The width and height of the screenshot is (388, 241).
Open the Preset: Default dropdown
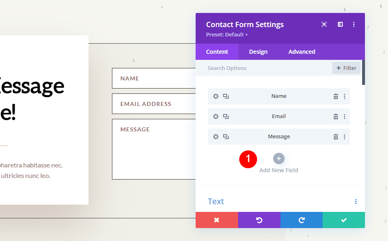pos(227,34)
